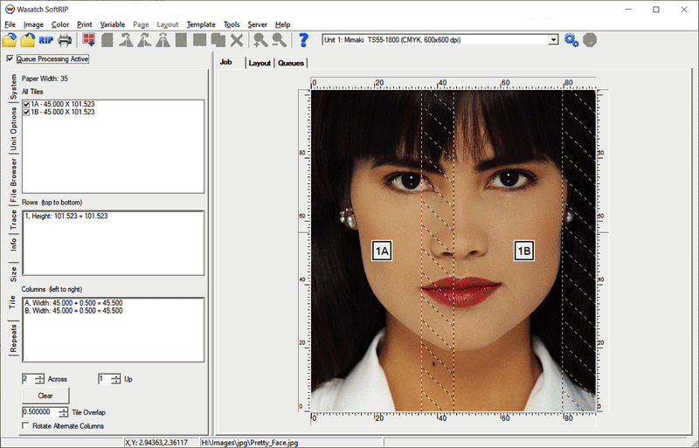Open unit settings via the blue gears icon
This screenshot has height=448, width=699.
571,39
